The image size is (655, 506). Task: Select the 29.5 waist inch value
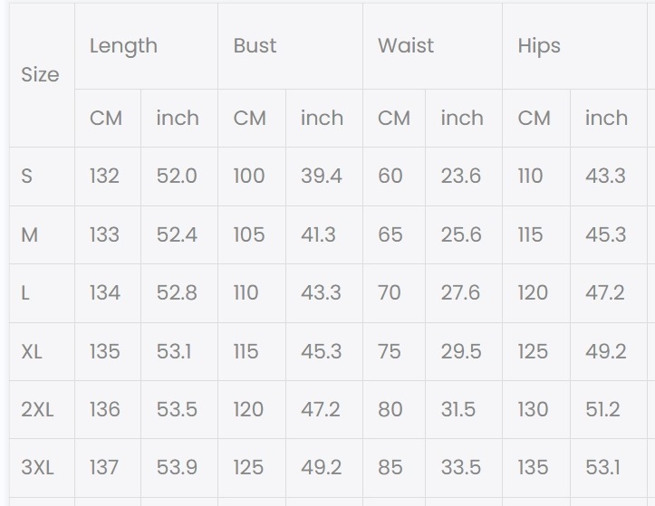pos(461,351)
